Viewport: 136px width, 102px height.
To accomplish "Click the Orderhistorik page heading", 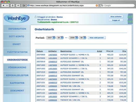I will [x=44, y=29].
